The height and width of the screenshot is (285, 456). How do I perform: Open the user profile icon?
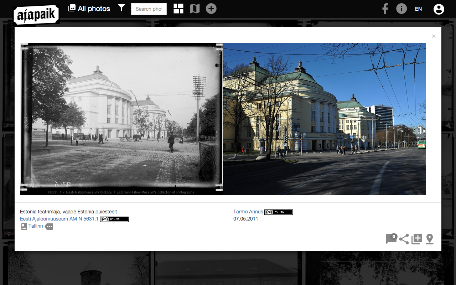(x=439, y=9)
